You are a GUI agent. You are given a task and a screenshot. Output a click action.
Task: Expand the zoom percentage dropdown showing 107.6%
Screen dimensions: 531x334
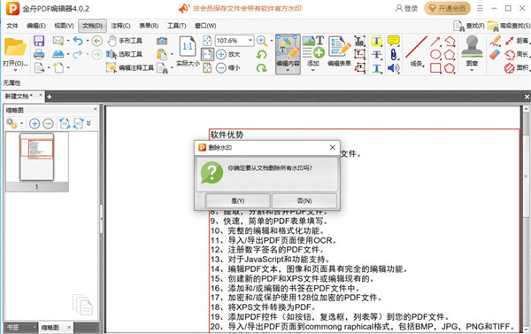[250, 41]
